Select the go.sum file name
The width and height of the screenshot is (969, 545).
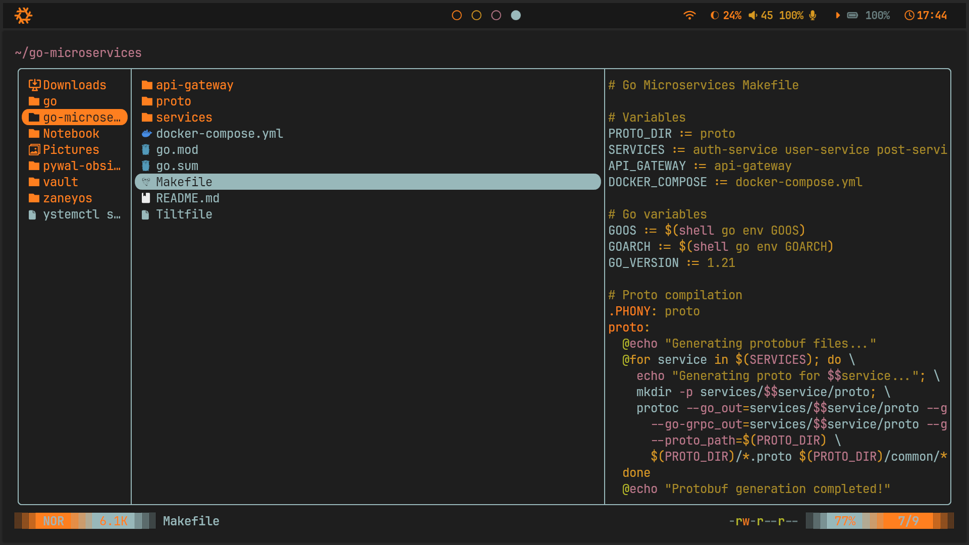pos(177,166)
